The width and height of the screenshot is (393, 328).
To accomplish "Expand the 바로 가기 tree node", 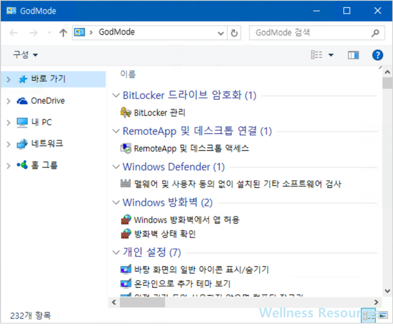I will (x=8, y=79).
